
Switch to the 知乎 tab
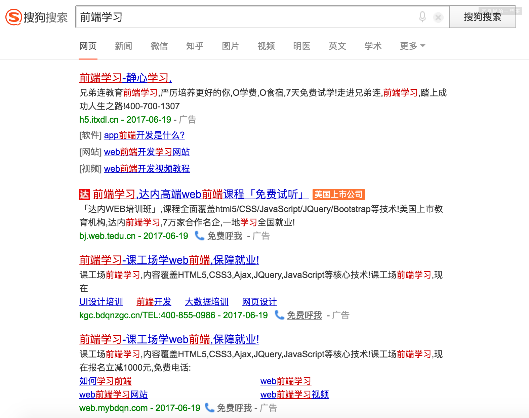tap(195, 46)
